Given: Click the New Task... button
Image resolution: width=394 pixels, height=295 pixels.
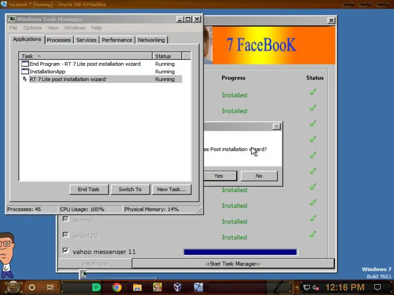Looking at the screenshot, I should tap(171, 189).
